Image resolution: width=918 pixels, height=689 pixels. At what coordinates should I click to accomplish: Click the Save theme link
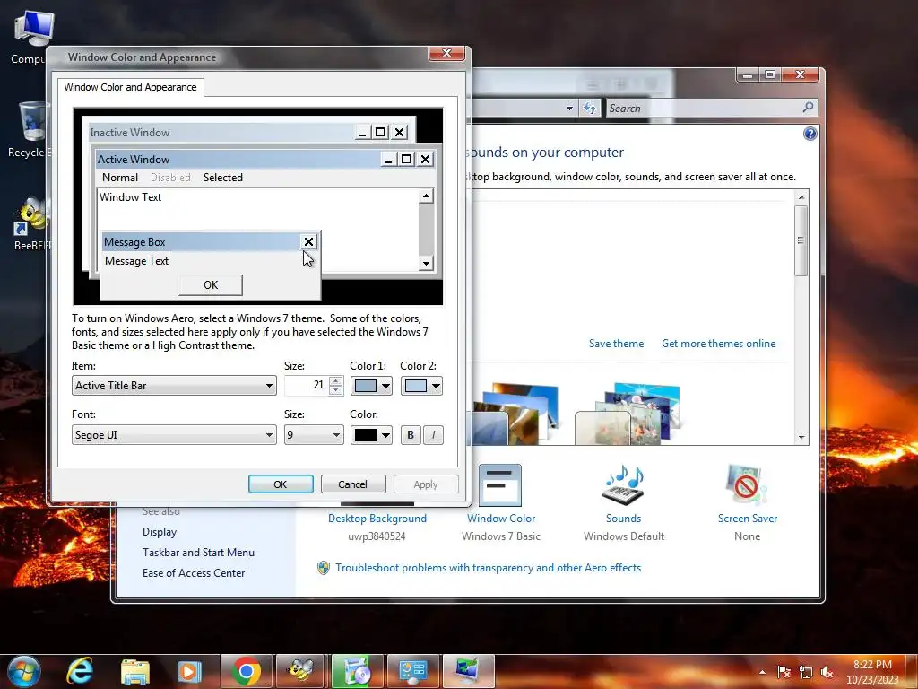[616, 344]
